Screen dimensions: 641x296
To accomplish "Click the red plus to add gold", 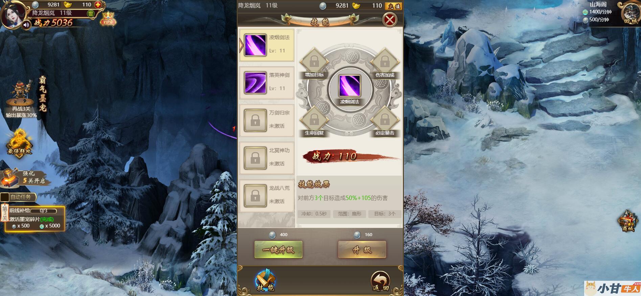I will coord(98,5).
